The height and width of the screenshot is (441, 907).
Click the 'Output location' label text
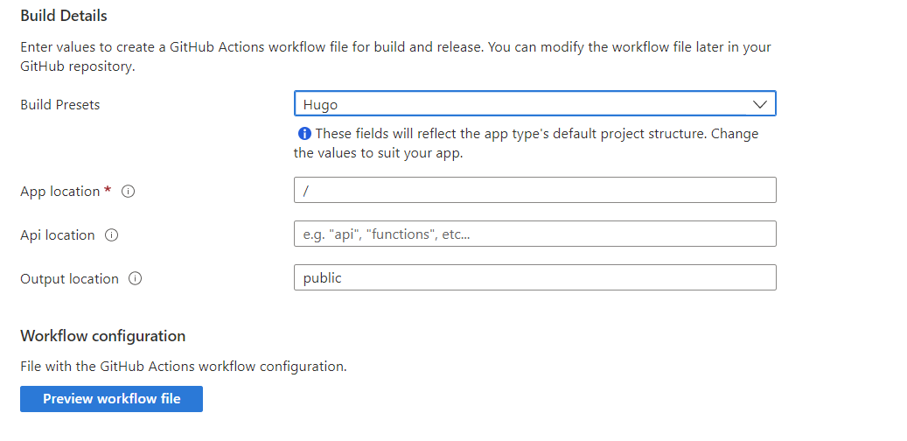69,279
